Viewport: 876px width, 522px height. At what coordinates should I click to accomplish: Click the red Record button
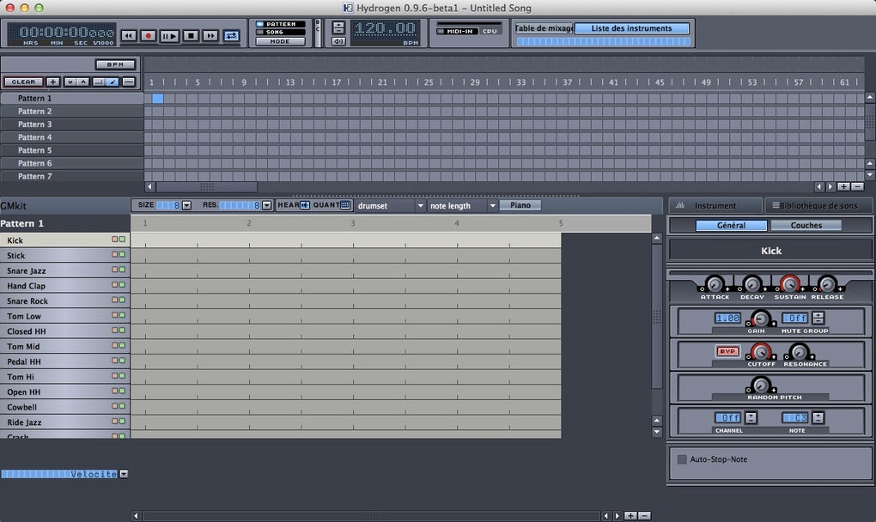[x=149, y=36]
